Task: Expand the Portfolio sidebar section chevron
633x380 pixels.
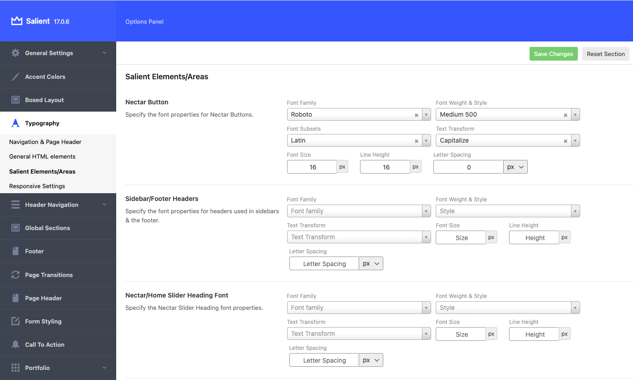Action: point(104,368)
